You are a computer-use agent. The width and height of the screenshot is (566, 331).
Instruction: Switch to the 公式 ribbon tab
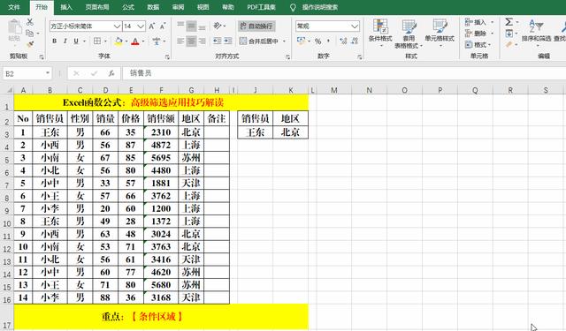tap(128, 7)
